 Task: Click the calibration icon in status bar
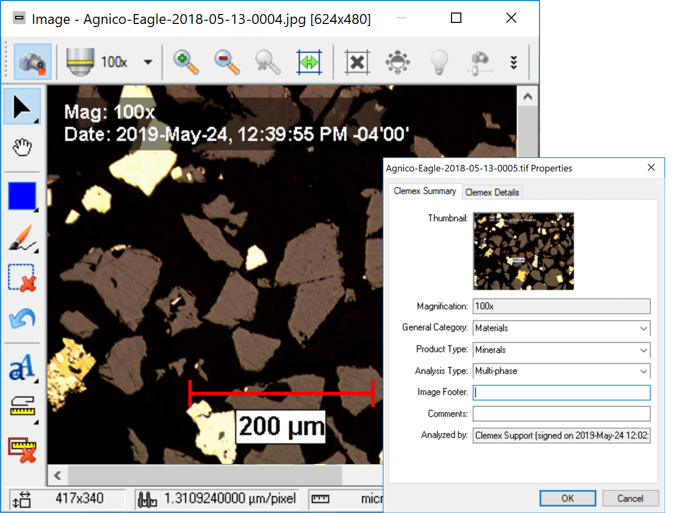point(147,499)
